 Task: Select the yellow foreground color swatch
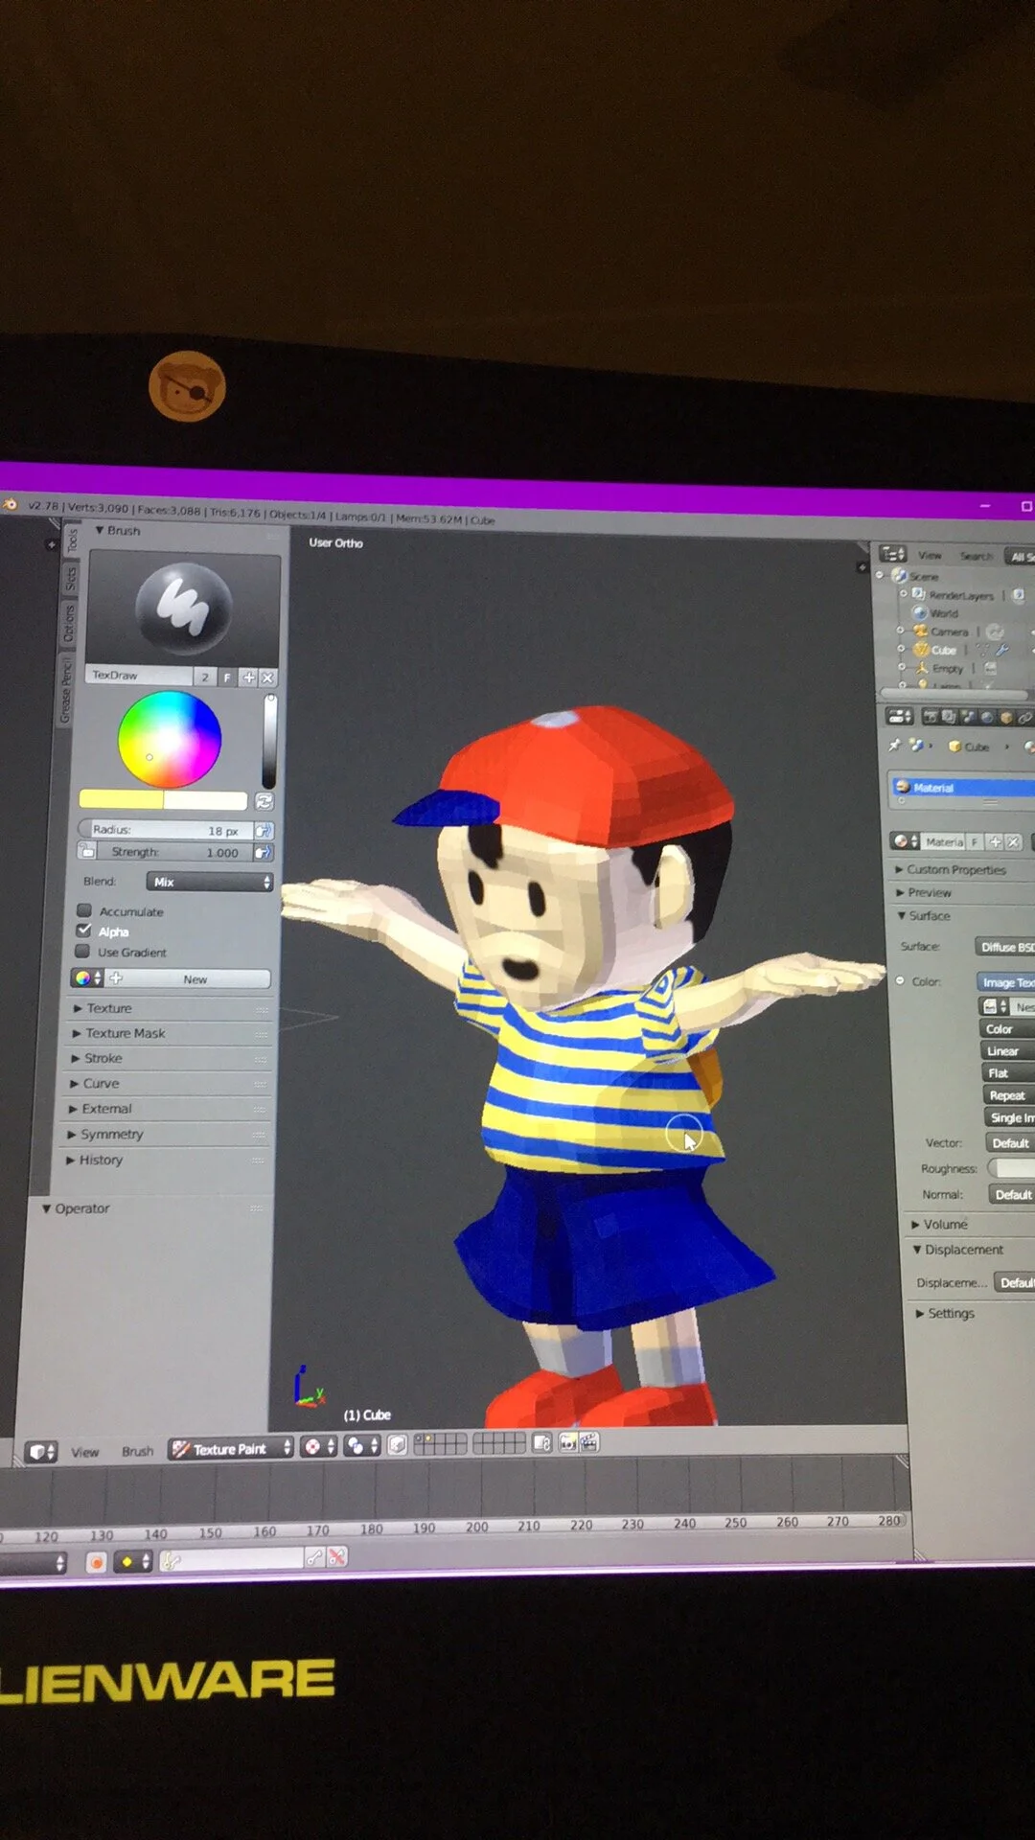click(x=121, y=799)
